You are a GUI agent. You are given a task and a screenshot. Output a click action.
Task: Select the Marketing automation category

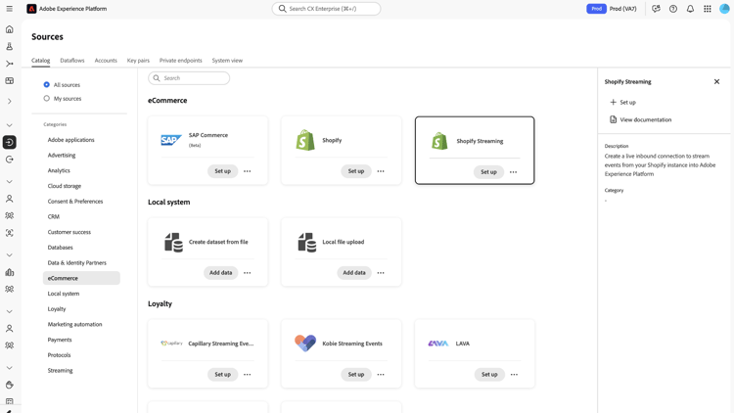[x=75, y=325]
